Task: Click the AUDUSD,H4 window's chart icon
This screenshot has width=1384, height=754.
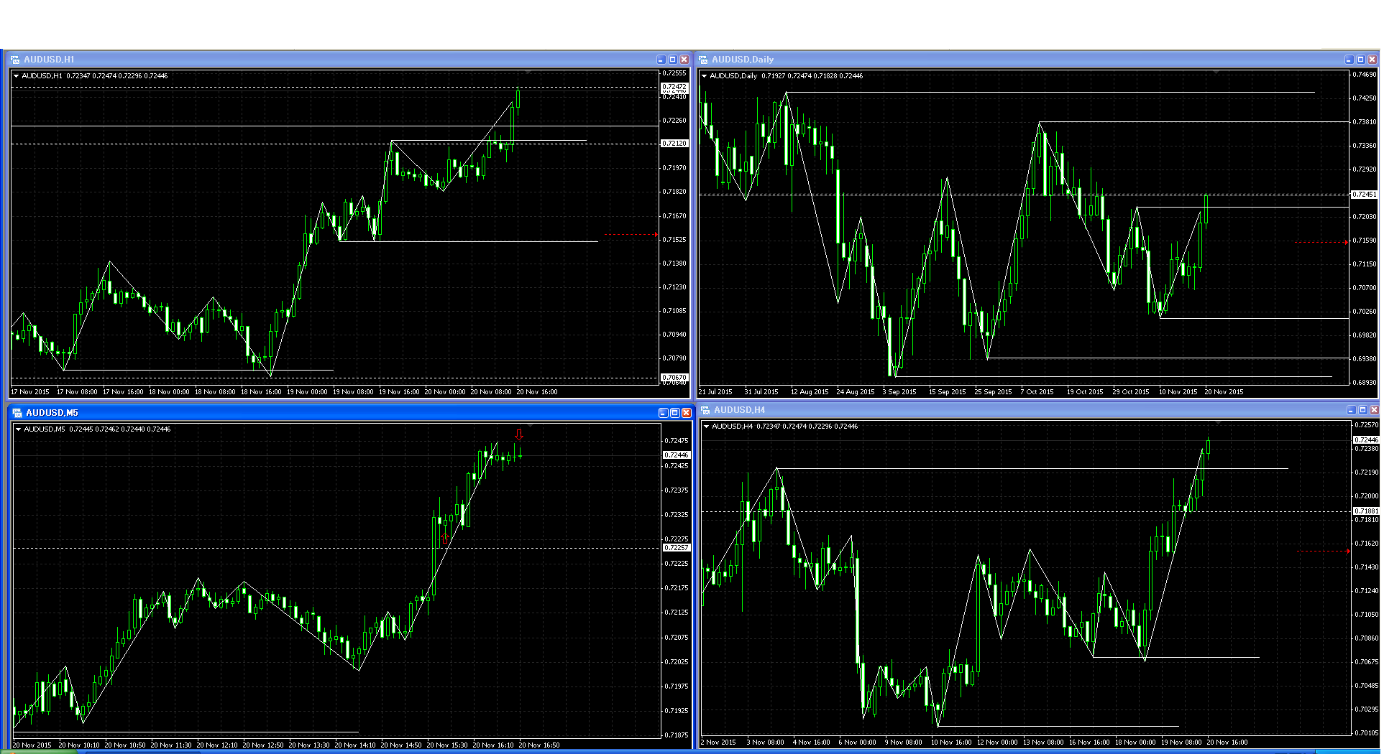Action: (705, 410)
